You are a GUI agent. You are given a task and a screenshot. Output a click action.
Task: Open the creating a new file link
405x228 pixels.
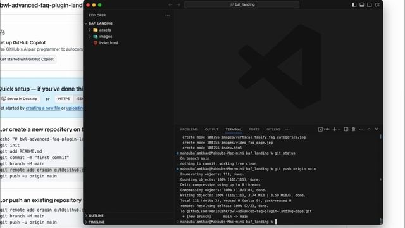click(43, 108)
